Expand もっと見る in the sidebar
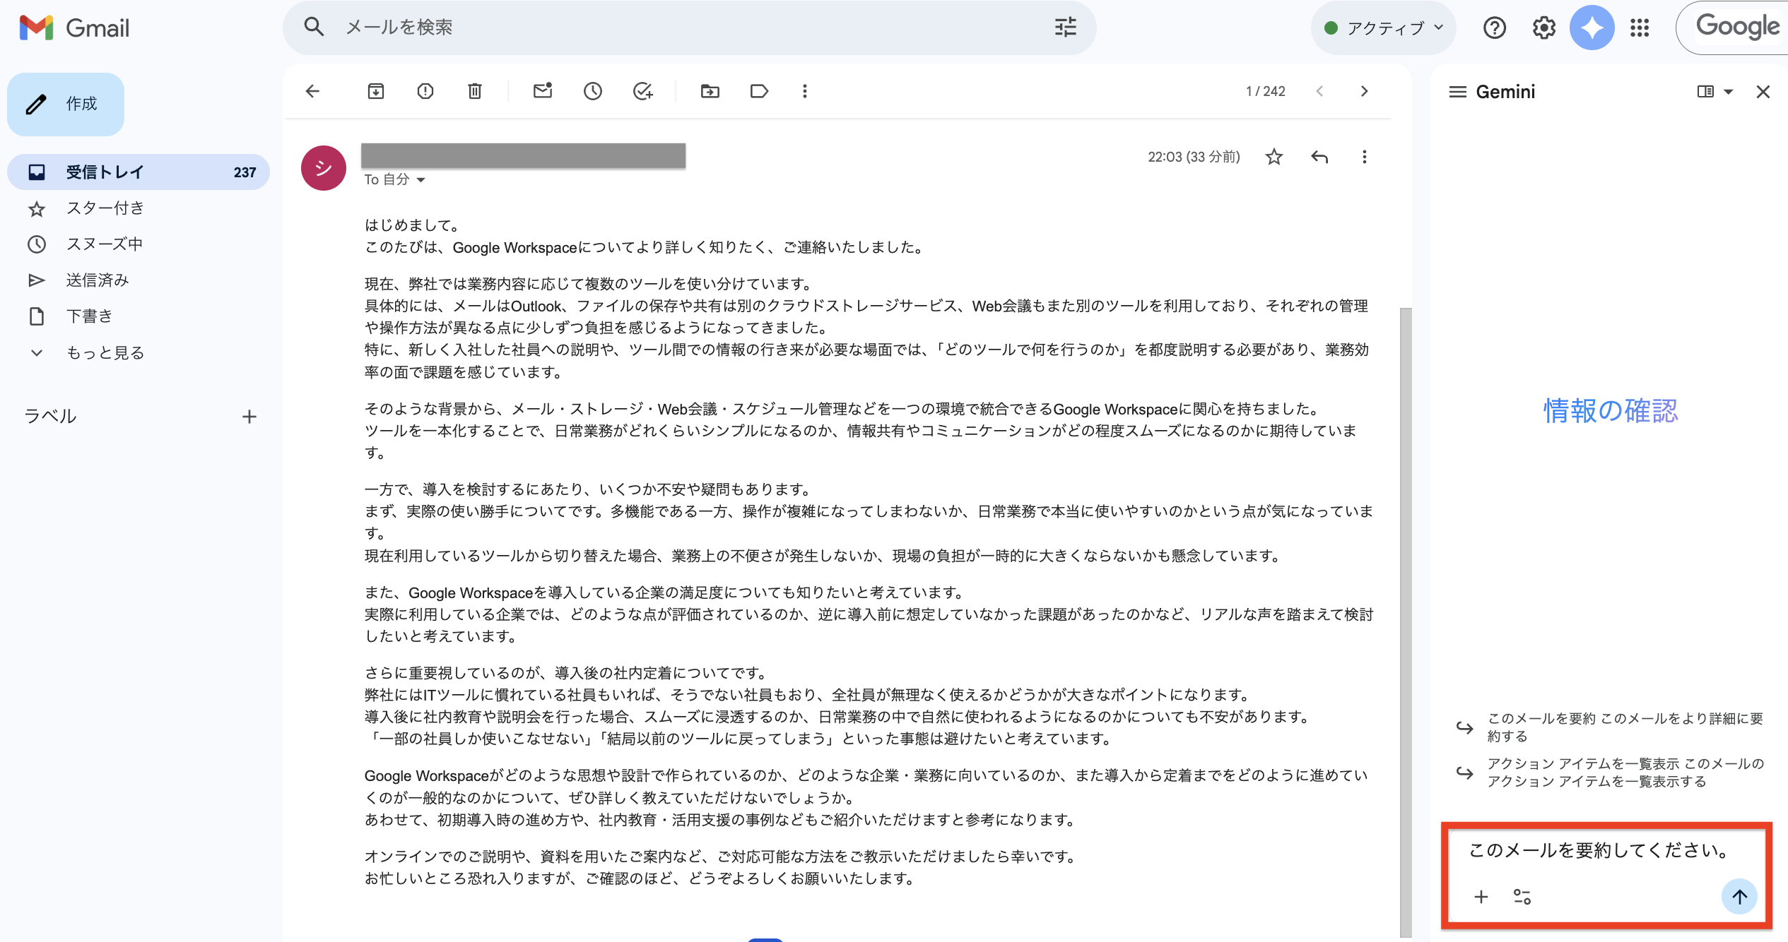Viewport: 1788px width, 942px height. (103, 352)
